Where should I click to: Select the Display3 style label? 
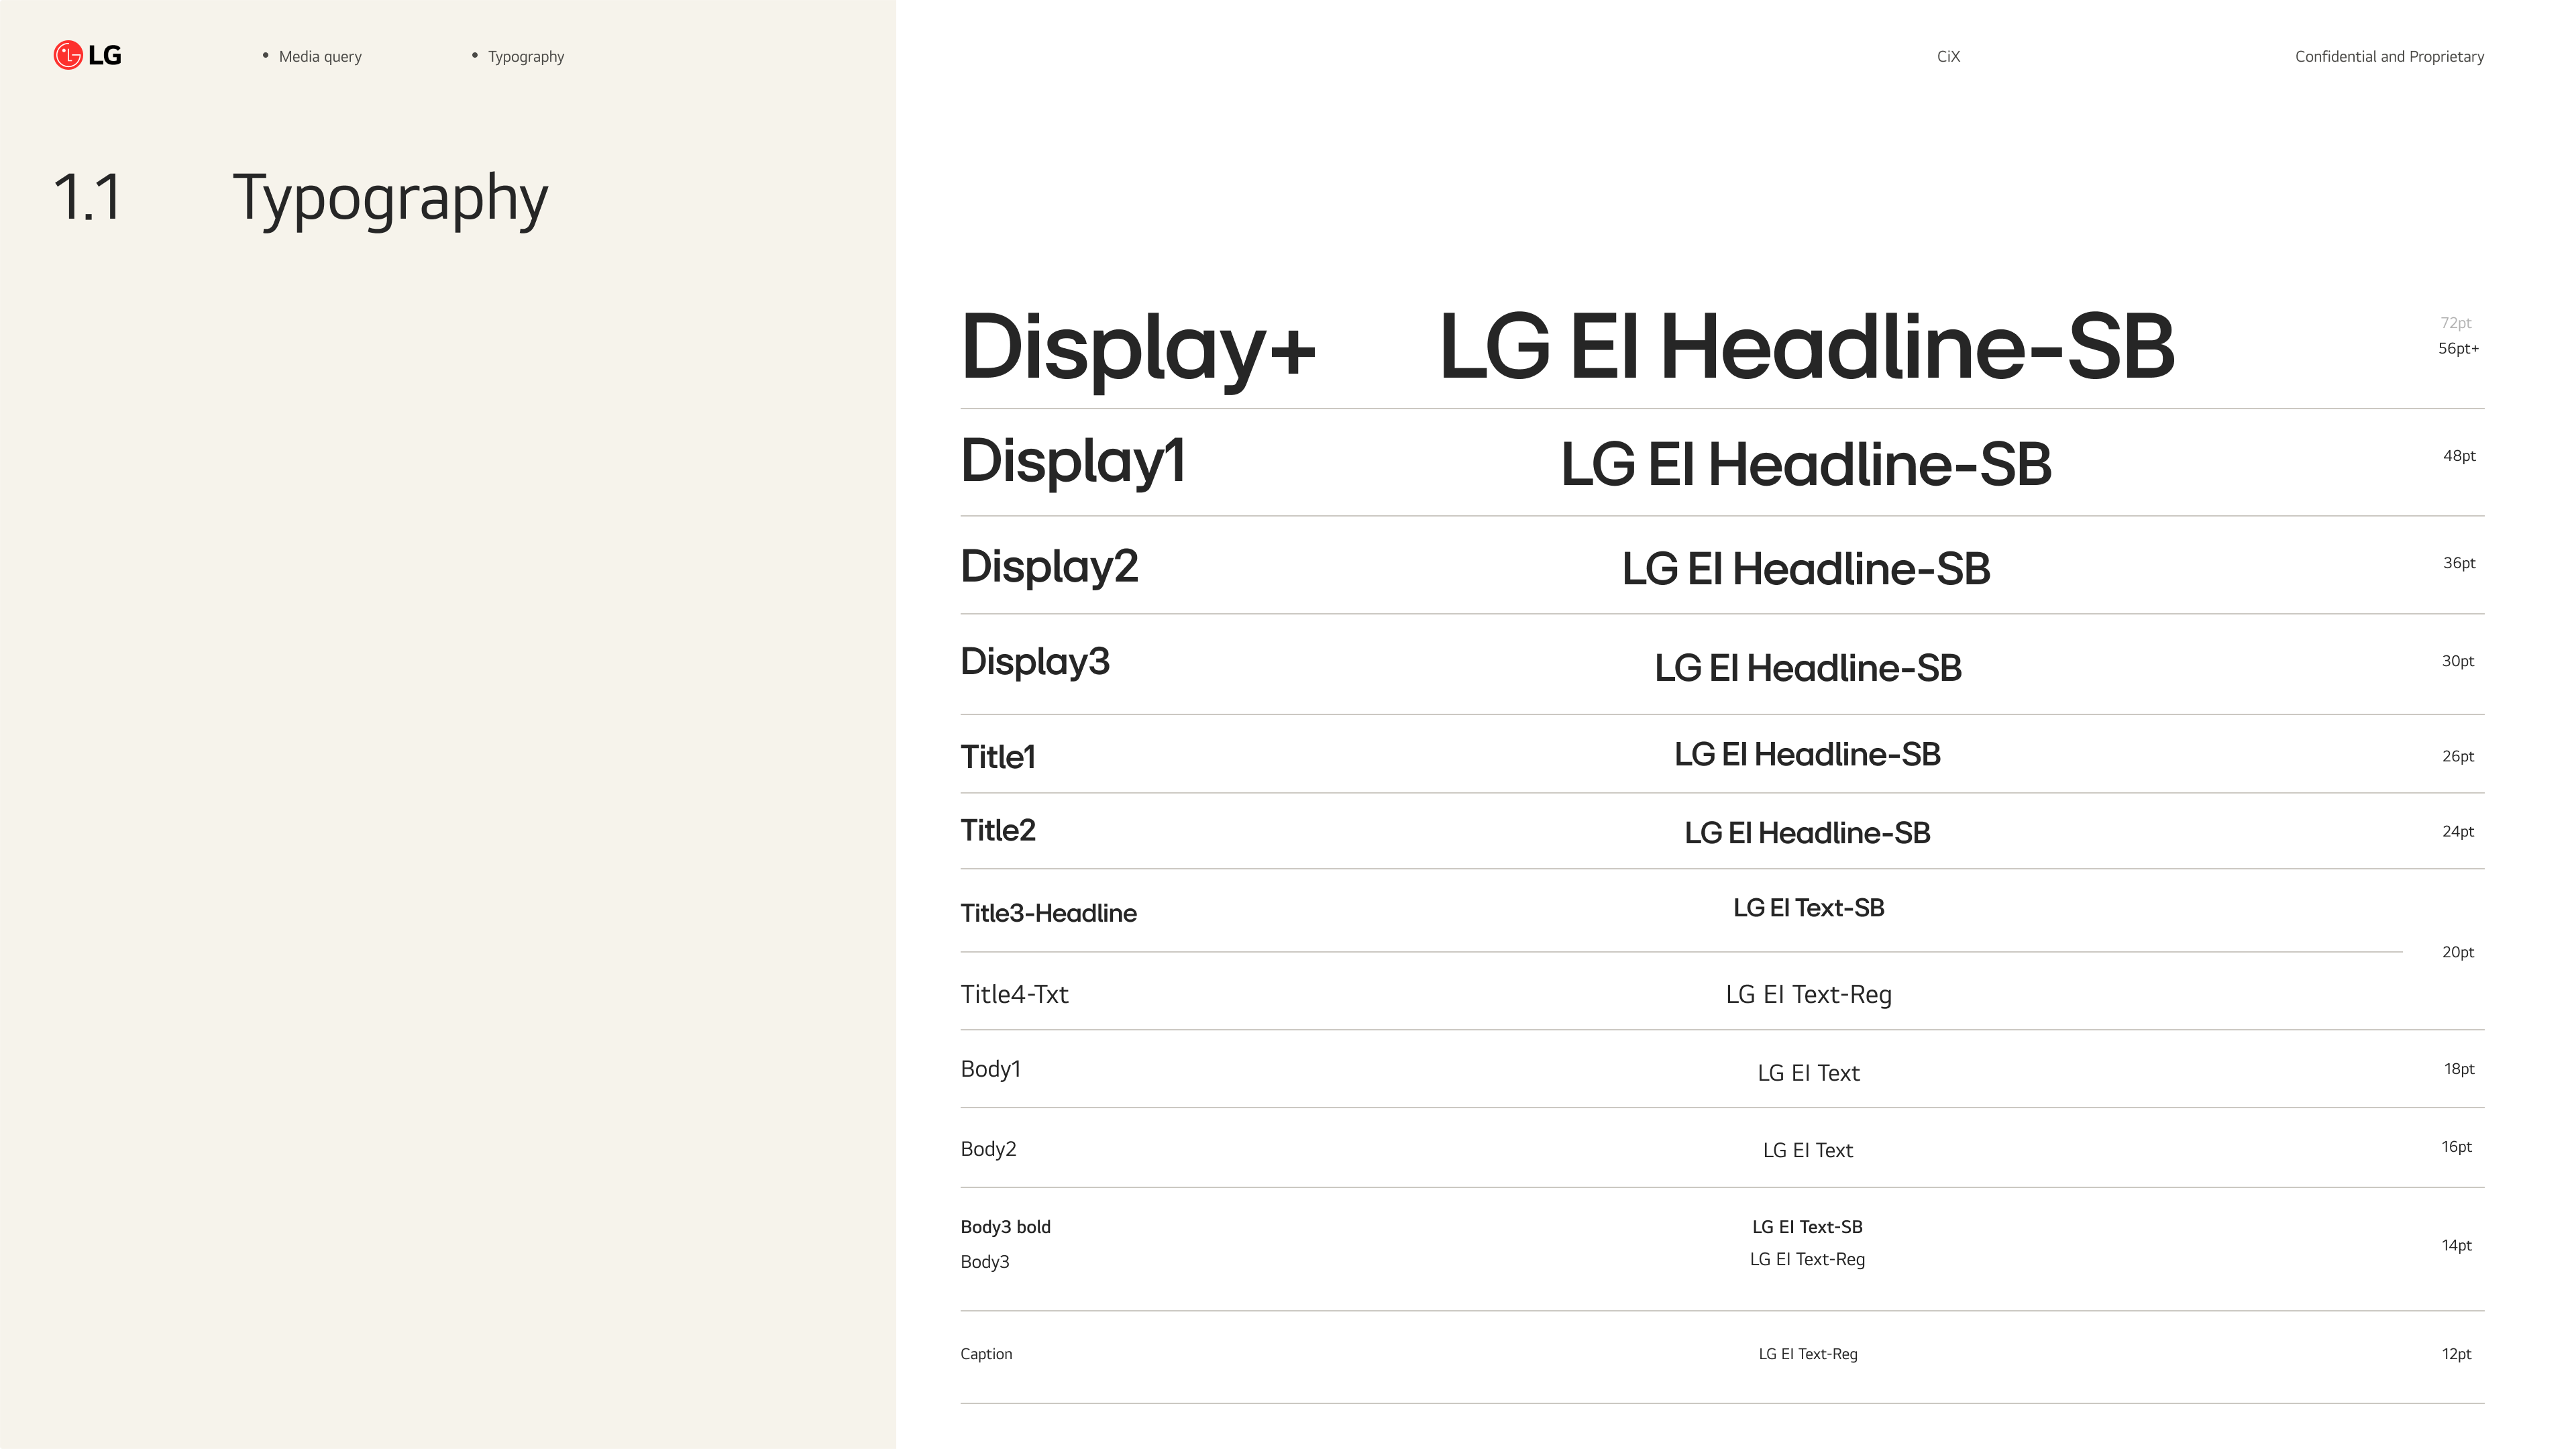tap(1034, 662)
